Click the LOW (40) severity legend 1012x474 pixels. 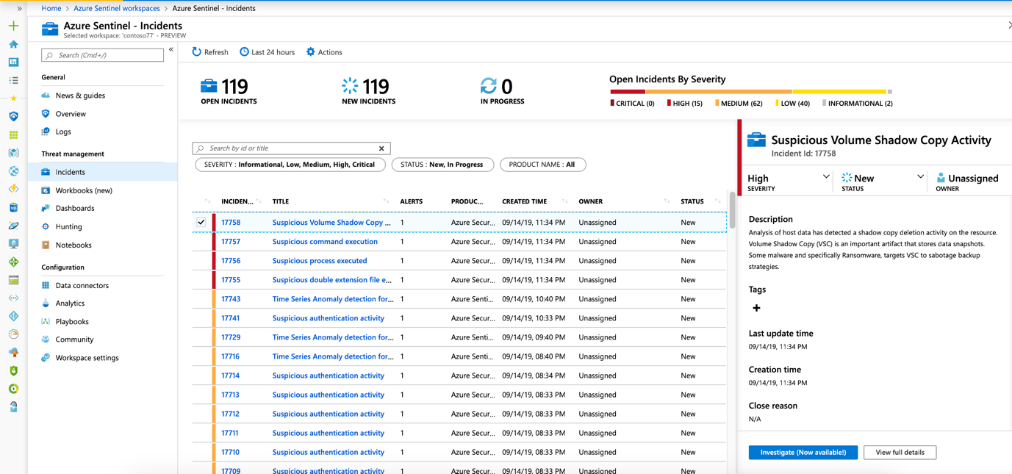tap(793, 104)
